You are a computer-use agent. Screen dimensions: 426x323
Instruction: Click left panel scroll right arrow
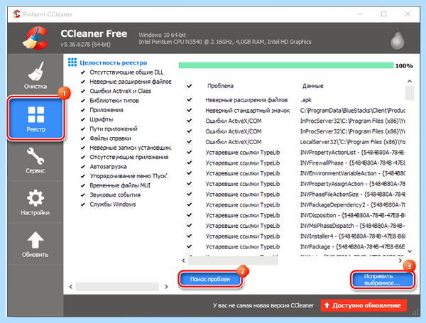[x=166, y=287]
